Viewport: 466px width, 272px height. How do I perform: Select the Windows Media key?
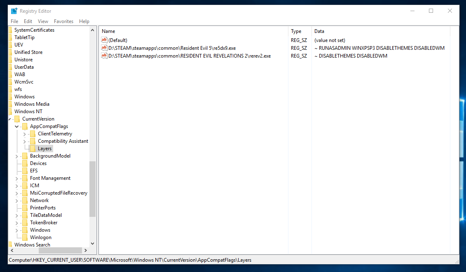click(x=32, y=104)
